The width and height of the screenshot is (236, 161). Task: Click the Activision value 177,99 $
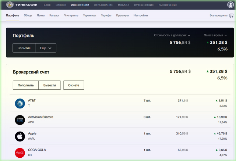182,117
